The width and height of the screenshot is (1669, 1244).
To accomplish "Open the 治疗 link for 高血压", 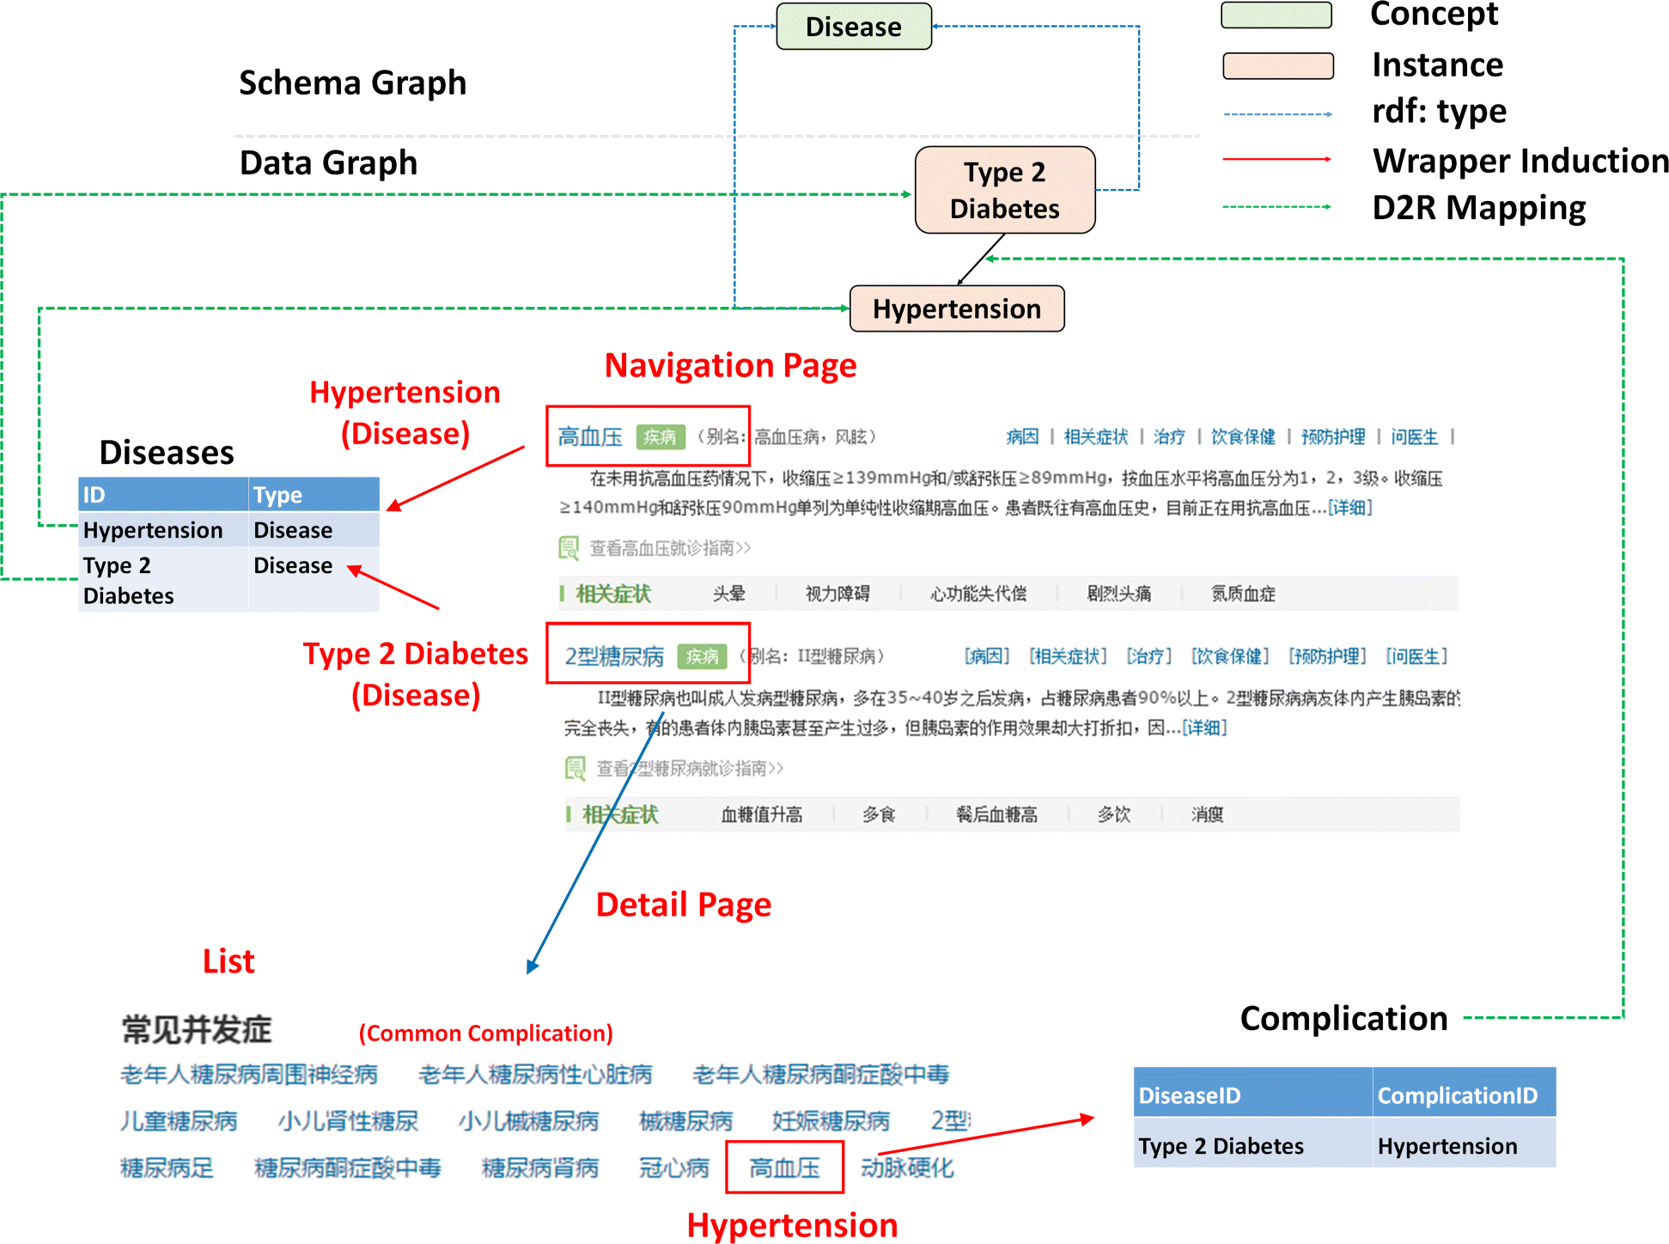I will [x=1169, y=436].
